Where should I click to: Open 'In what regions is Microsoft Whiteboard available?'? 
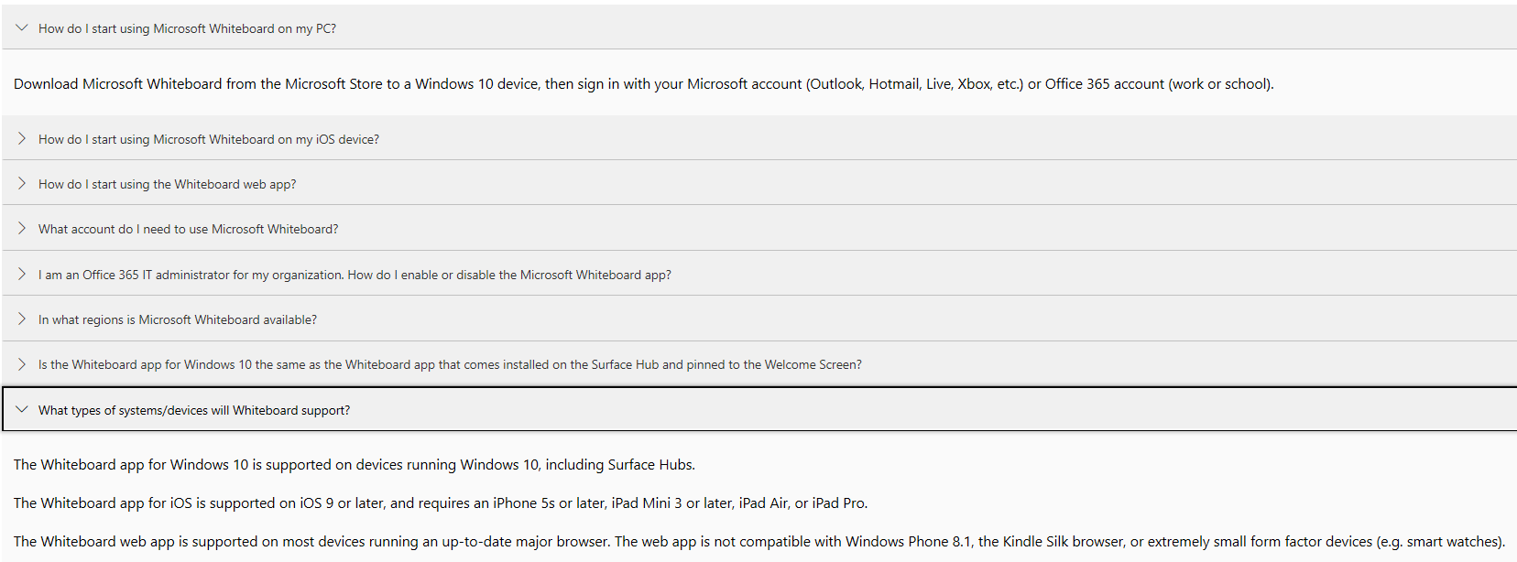coord(178,319)
